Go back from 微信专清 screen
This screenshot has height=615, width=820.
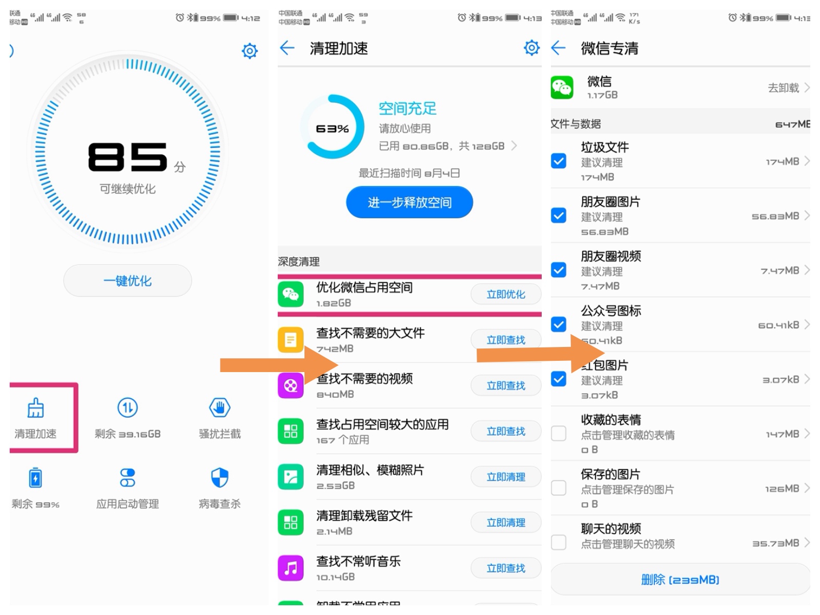click(x=558, y=48)
